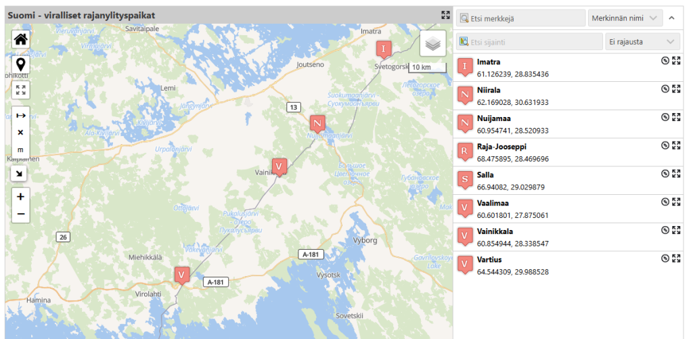
Task: Select the distance measurement arrow tool
Action: click(20, 115)
